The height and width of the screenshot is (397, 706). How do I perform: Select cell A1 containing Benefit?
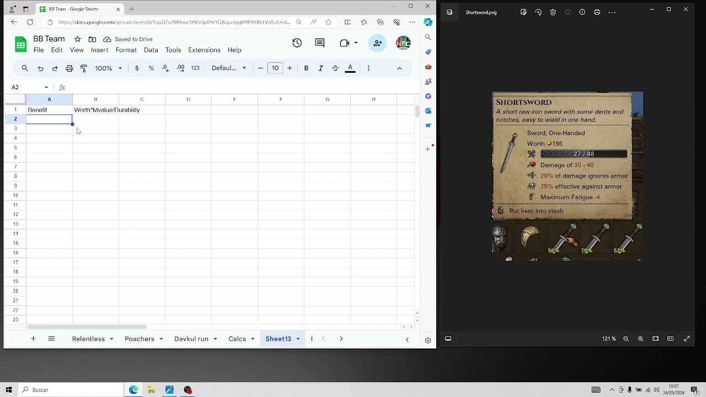pos(49,110)
